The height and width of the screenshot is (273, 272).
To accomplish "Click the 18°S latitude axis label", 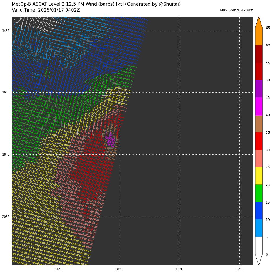I will point(6,154).
